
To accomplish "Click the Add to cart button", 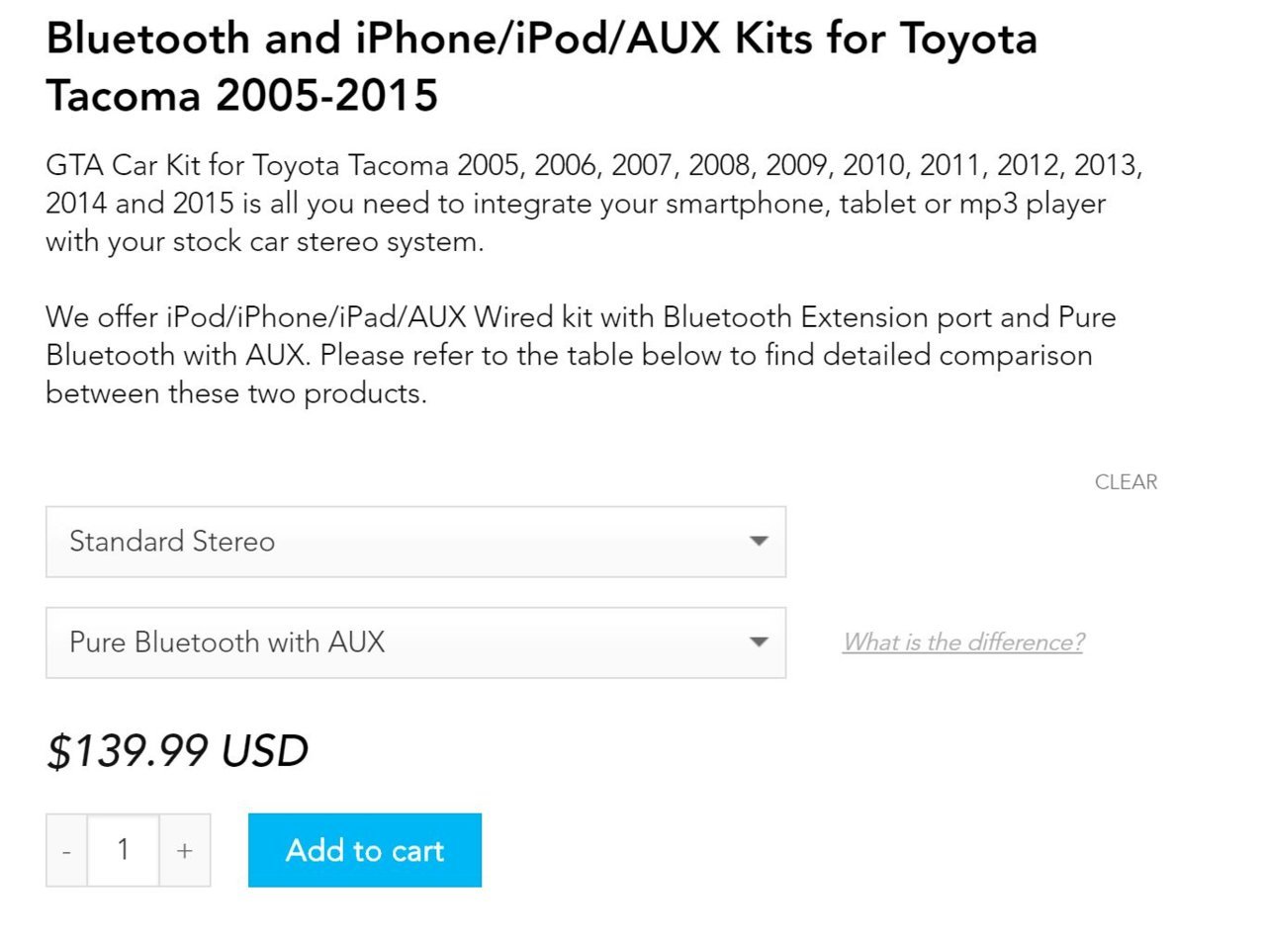I will (364, 849).
